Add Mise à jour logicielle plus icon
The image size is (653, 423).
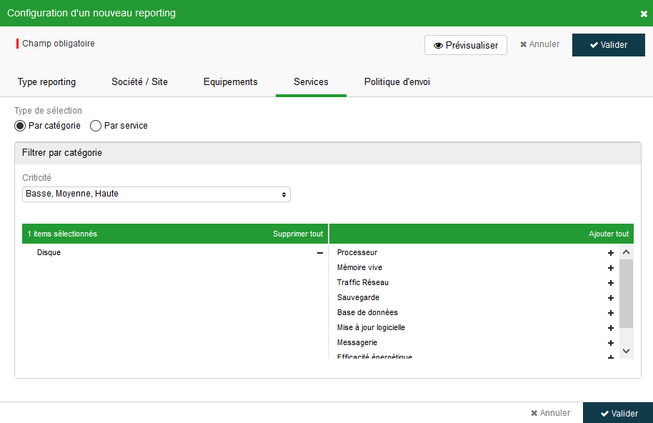[611, 328]
